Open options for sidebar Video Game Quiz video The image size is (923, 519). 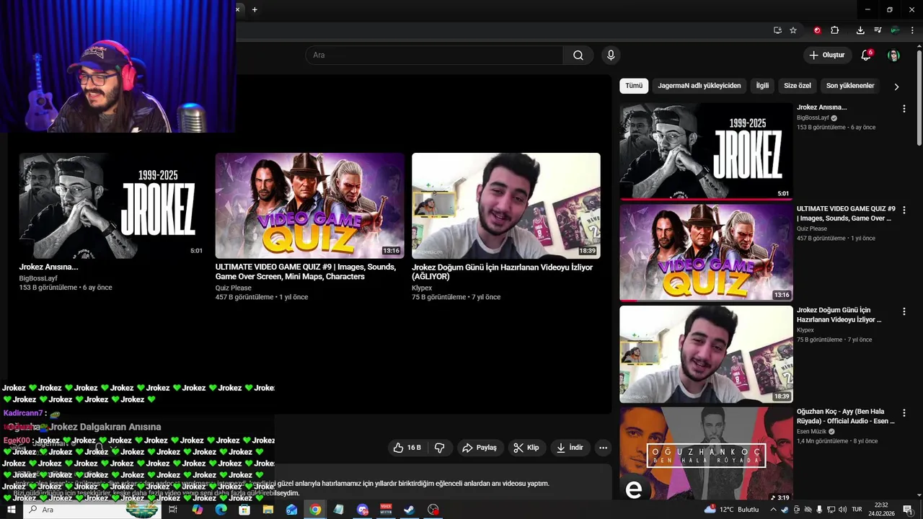pyautogui.click(x=904, y=210)
